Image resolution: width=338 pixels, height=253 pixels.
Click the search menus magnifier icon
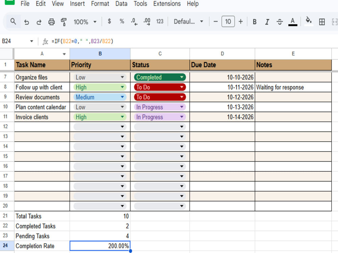point(13,22)
